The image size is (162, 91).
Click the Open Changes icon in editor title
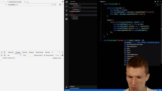point(155,2)
